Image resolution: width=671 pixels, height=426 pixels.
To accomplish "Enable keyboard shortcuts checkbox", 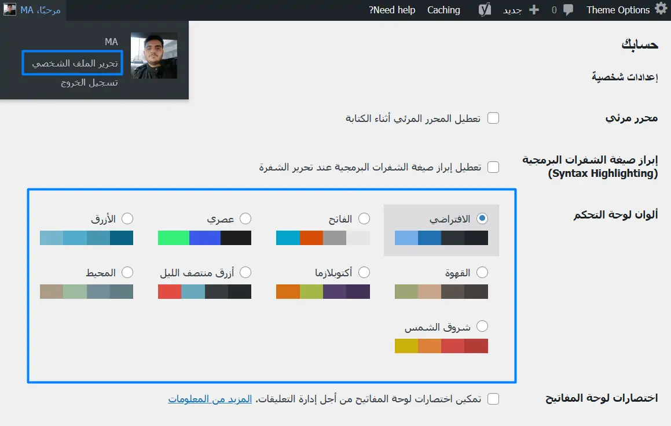I will 493,399.
